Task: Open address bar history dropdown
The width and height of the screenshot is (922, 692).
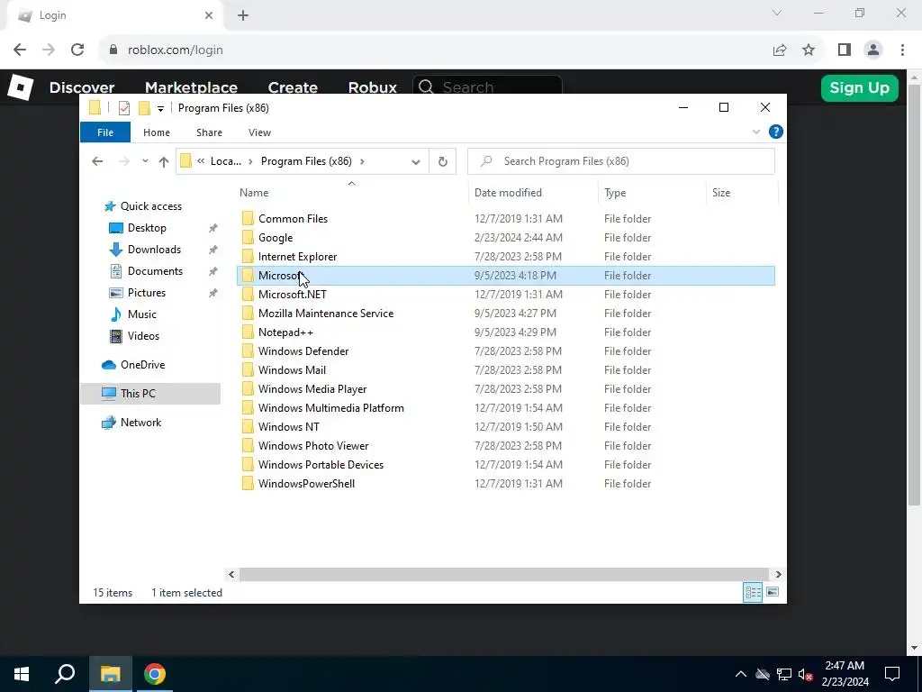Action: pos(416,162)
